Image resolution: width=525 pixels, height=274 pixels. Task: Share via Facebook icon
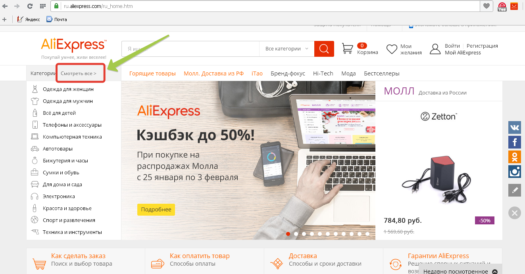pos(515,142)
